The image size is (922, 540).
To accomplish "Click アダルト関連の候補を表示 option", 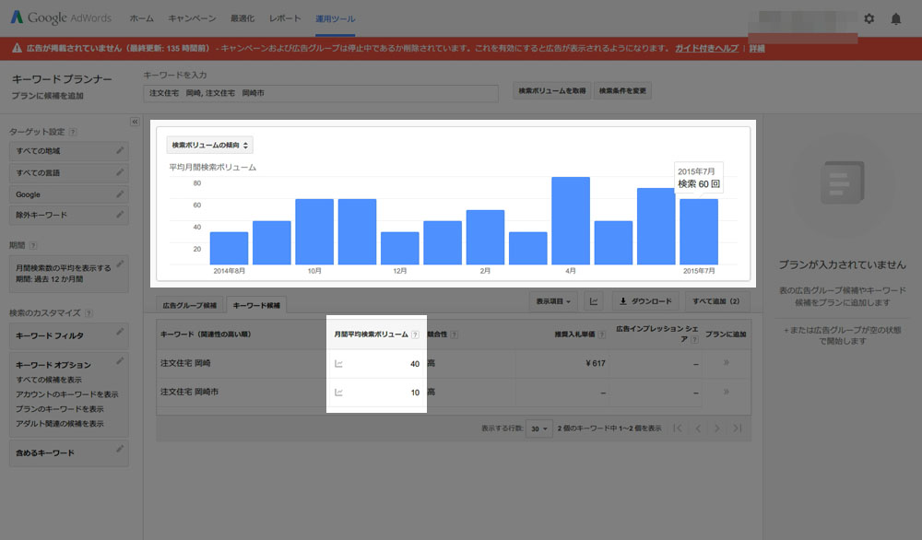I will pyautogui.click(x=59, y=424).
